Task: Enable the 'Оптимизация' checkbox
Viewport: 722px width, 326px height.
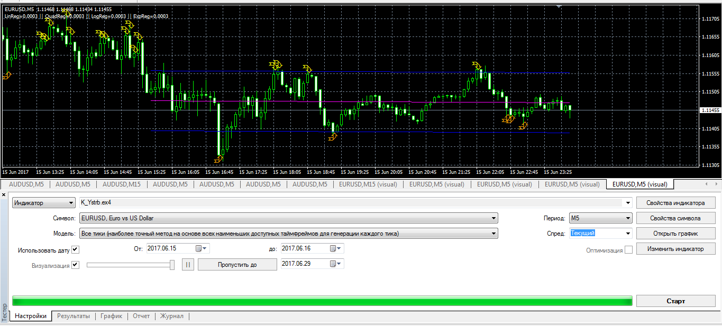Action: [x=628, y=250]
